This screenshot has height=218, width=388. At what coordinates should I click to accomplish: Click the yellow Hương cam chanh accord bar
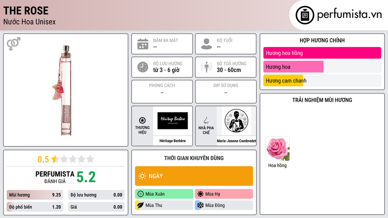pyautogui.click(x=322, y=81)
